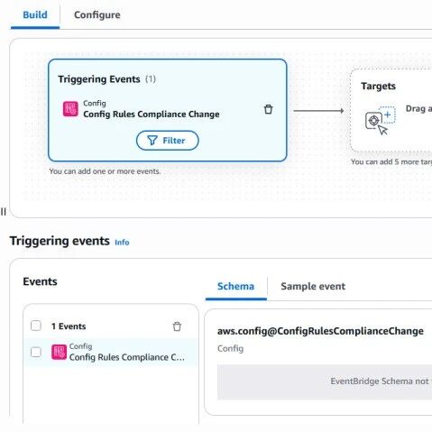Click the panel resize handle at left edge
The height and width of the screenshot is (432, 432).
pyautogui.click(x=4, y=212)
